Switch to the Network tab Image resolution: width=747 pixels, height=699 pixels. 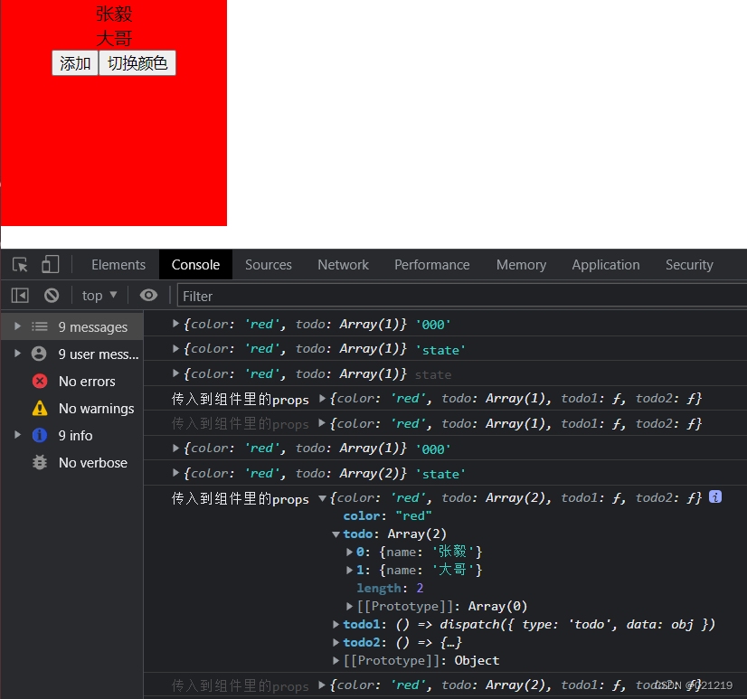point(343,264)
